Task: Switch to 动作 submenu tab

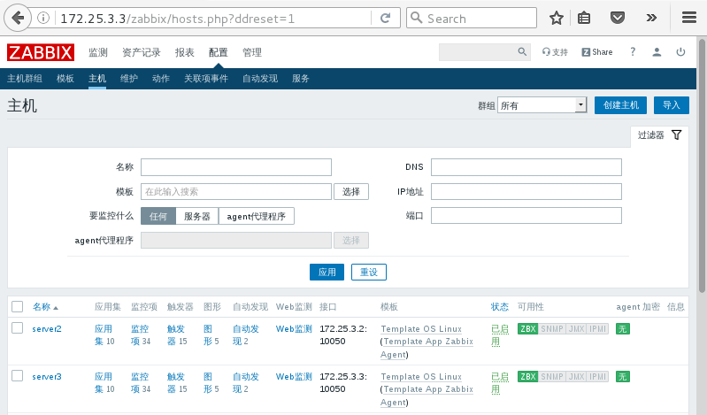Action: 161,79
